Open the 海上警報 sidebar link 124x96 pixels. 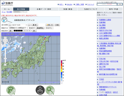click(x=102, y=25)
